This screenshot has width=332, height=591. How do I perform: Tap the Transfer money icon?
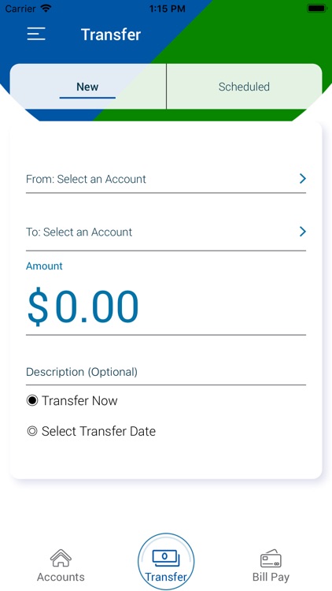(x=166, y=559)
